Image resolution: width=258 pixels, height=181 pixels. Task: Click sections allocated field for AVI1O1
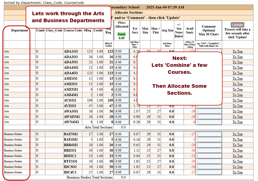(122, 100)
